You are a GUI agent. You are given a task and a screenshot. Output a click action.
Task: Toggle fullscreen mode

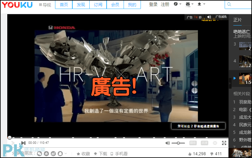[x=224, y=143]
